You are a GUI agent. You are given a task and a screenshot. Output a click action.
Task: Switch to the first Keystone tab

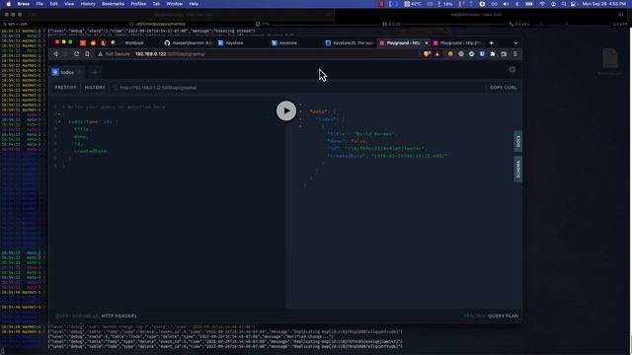pos(242,43)
